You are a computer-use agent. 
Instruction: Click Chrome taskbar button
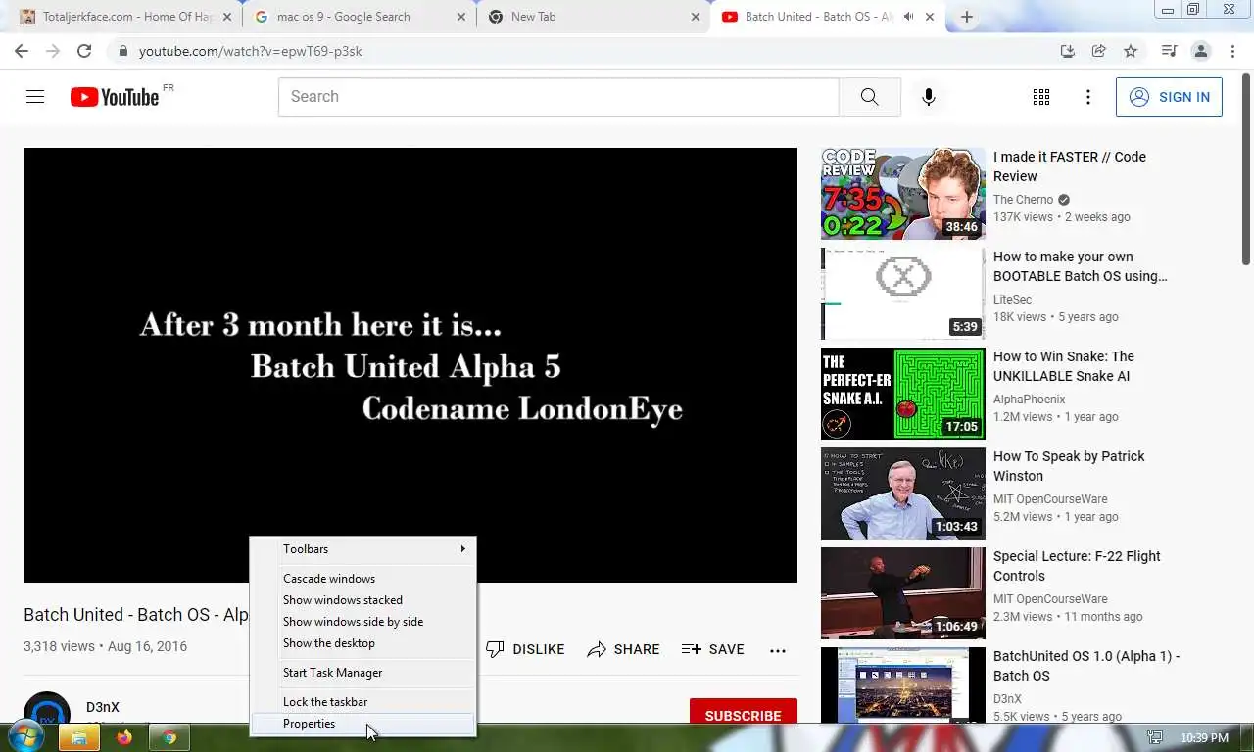pyautogui.click(x=169, y=738)
